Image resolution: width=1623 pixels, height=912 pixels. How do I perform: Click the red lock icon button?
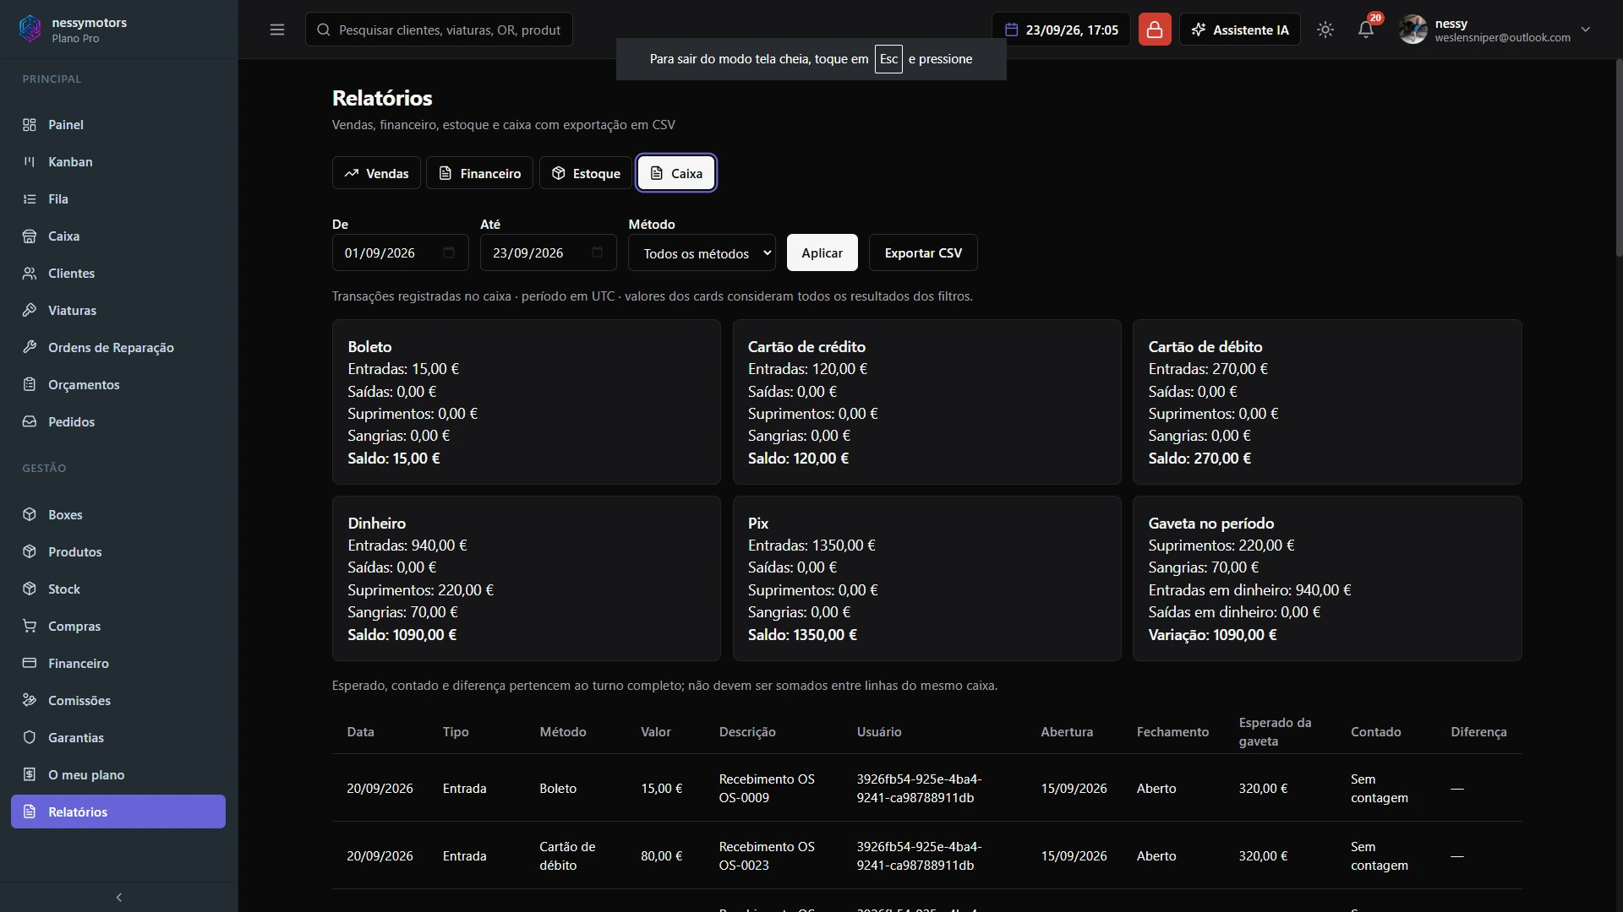click(x=1155, y=30)
